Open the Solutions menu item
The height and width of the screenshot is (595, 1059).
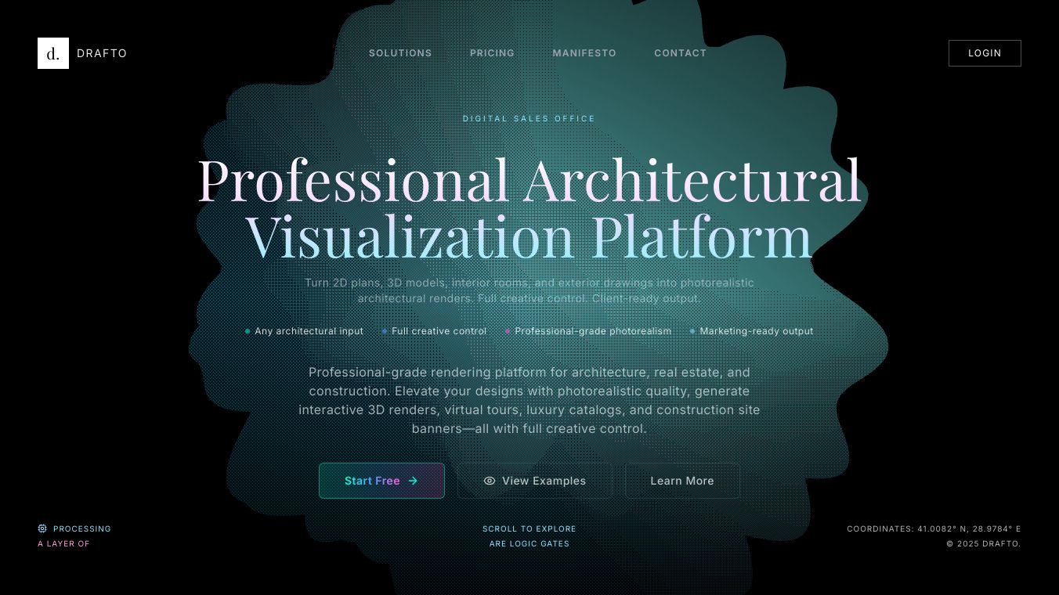click(400, 53)
